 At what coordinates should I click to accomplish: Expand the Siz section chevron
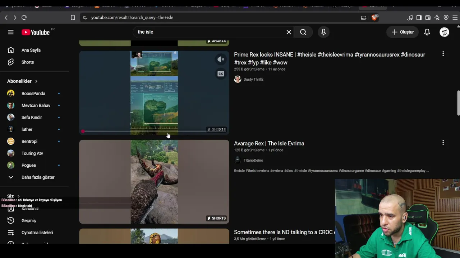18,196
